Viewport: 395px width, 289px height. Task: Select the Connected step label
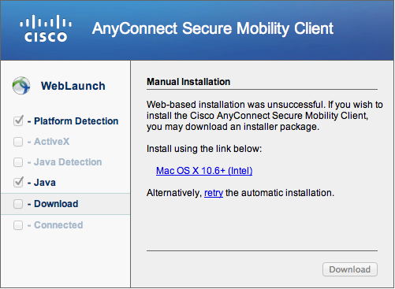pos(58,225)
